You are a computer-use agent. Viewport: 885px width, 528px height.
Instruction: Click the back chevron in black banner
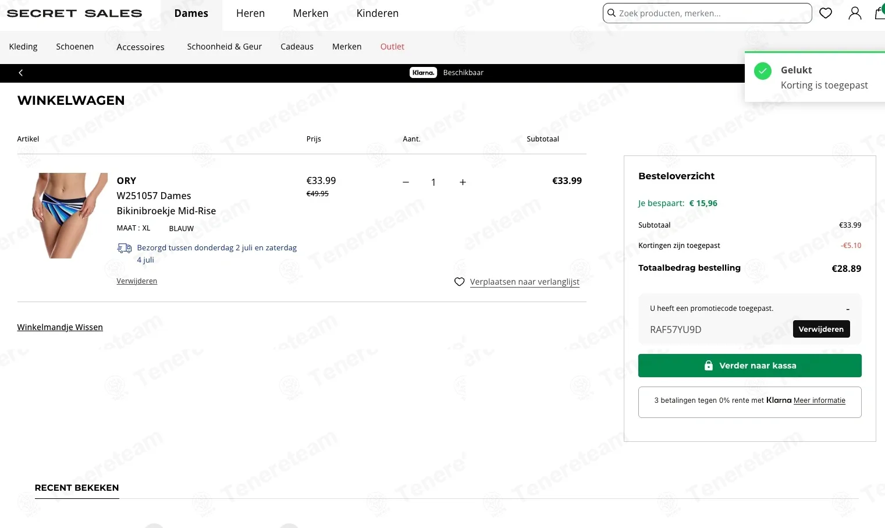pyautogui.click(x=21, y=73)
